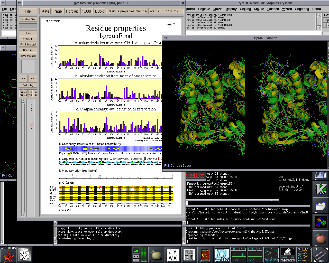Viewport: 329px width, 263px height.
Task: Click the Main paperclip clip icon
Action: pos(321,255)
